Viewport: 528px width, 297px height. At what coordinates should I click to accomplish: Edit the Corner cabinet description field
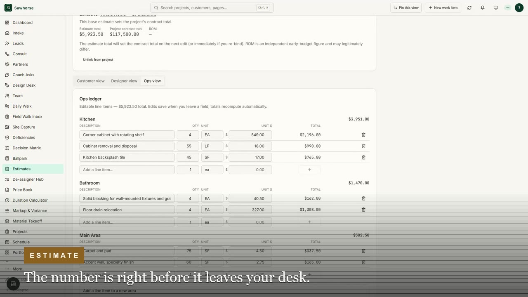click(127, 135)
